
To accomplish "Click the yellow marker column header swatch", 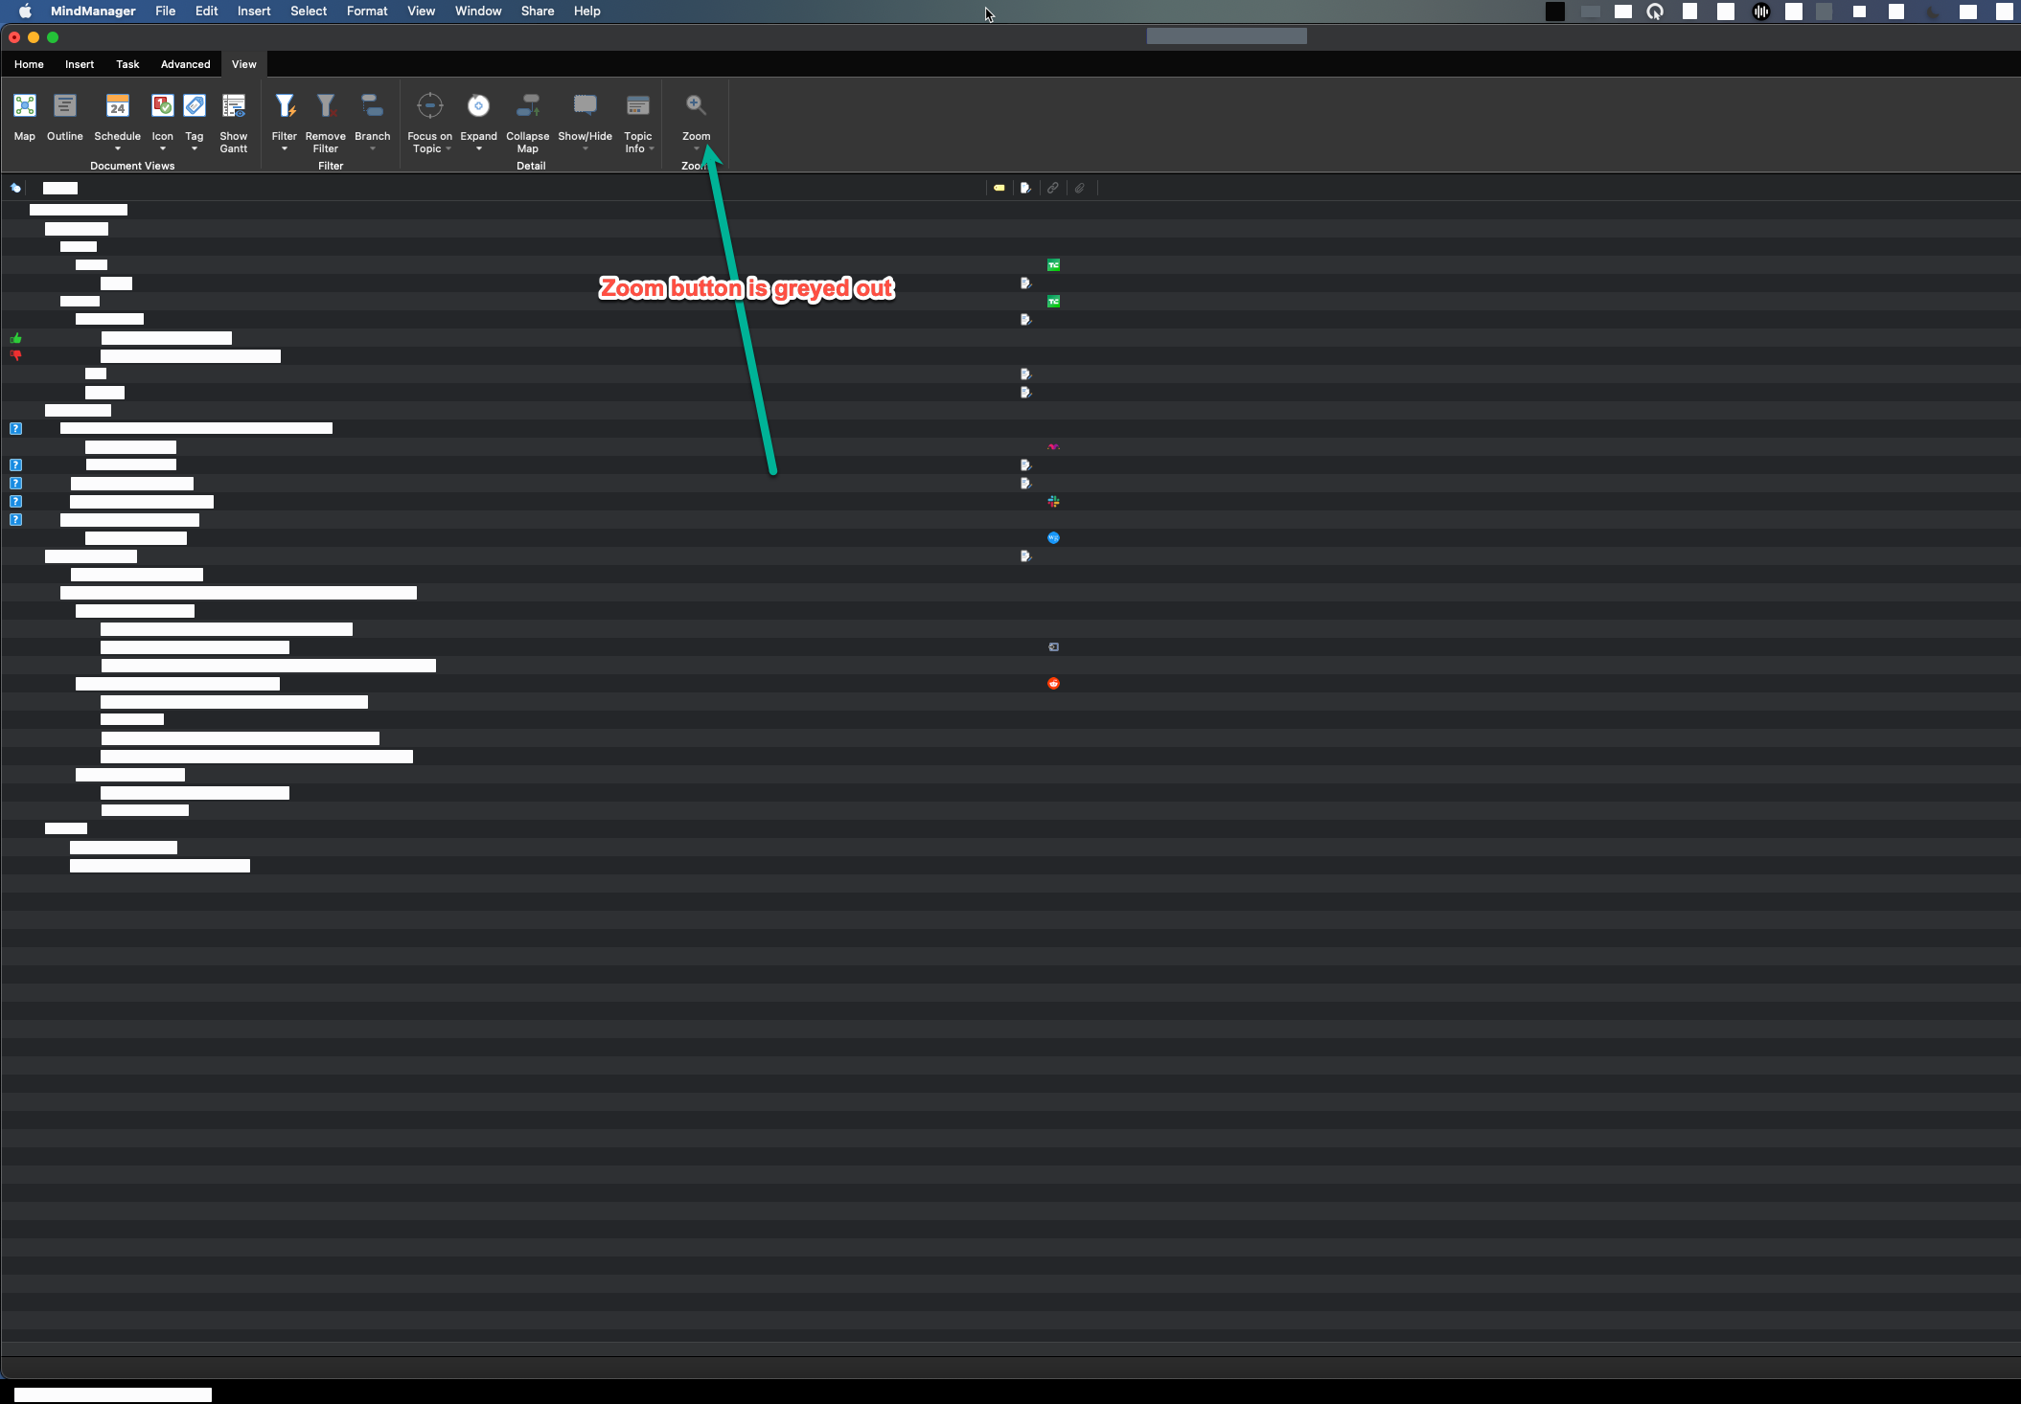I will point(999,189).
